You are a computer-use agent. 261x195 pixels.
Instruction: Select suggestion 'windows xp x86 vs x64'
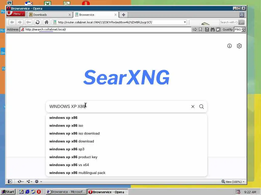coord(126,165)
